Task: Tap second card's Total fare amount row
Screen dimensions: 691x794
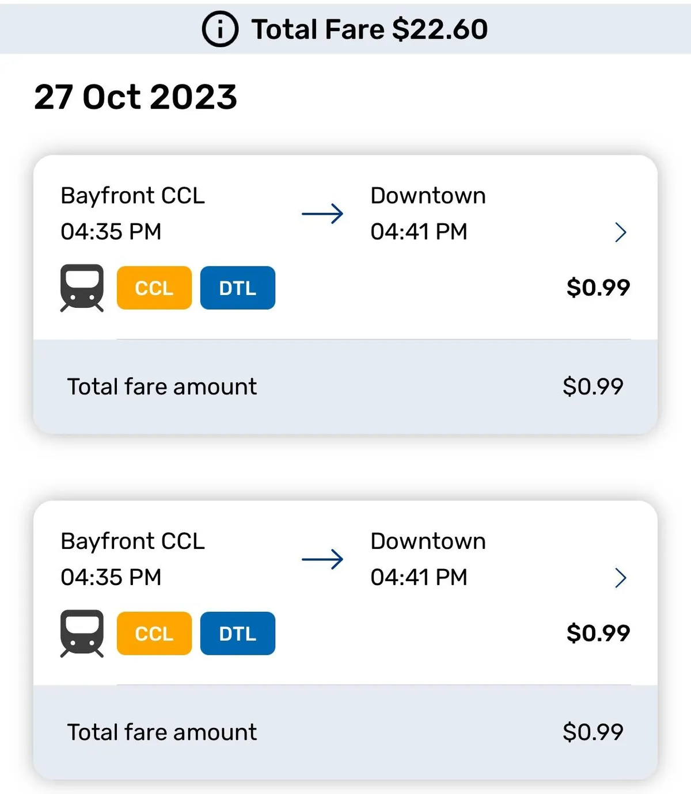Action: [344, 732]
